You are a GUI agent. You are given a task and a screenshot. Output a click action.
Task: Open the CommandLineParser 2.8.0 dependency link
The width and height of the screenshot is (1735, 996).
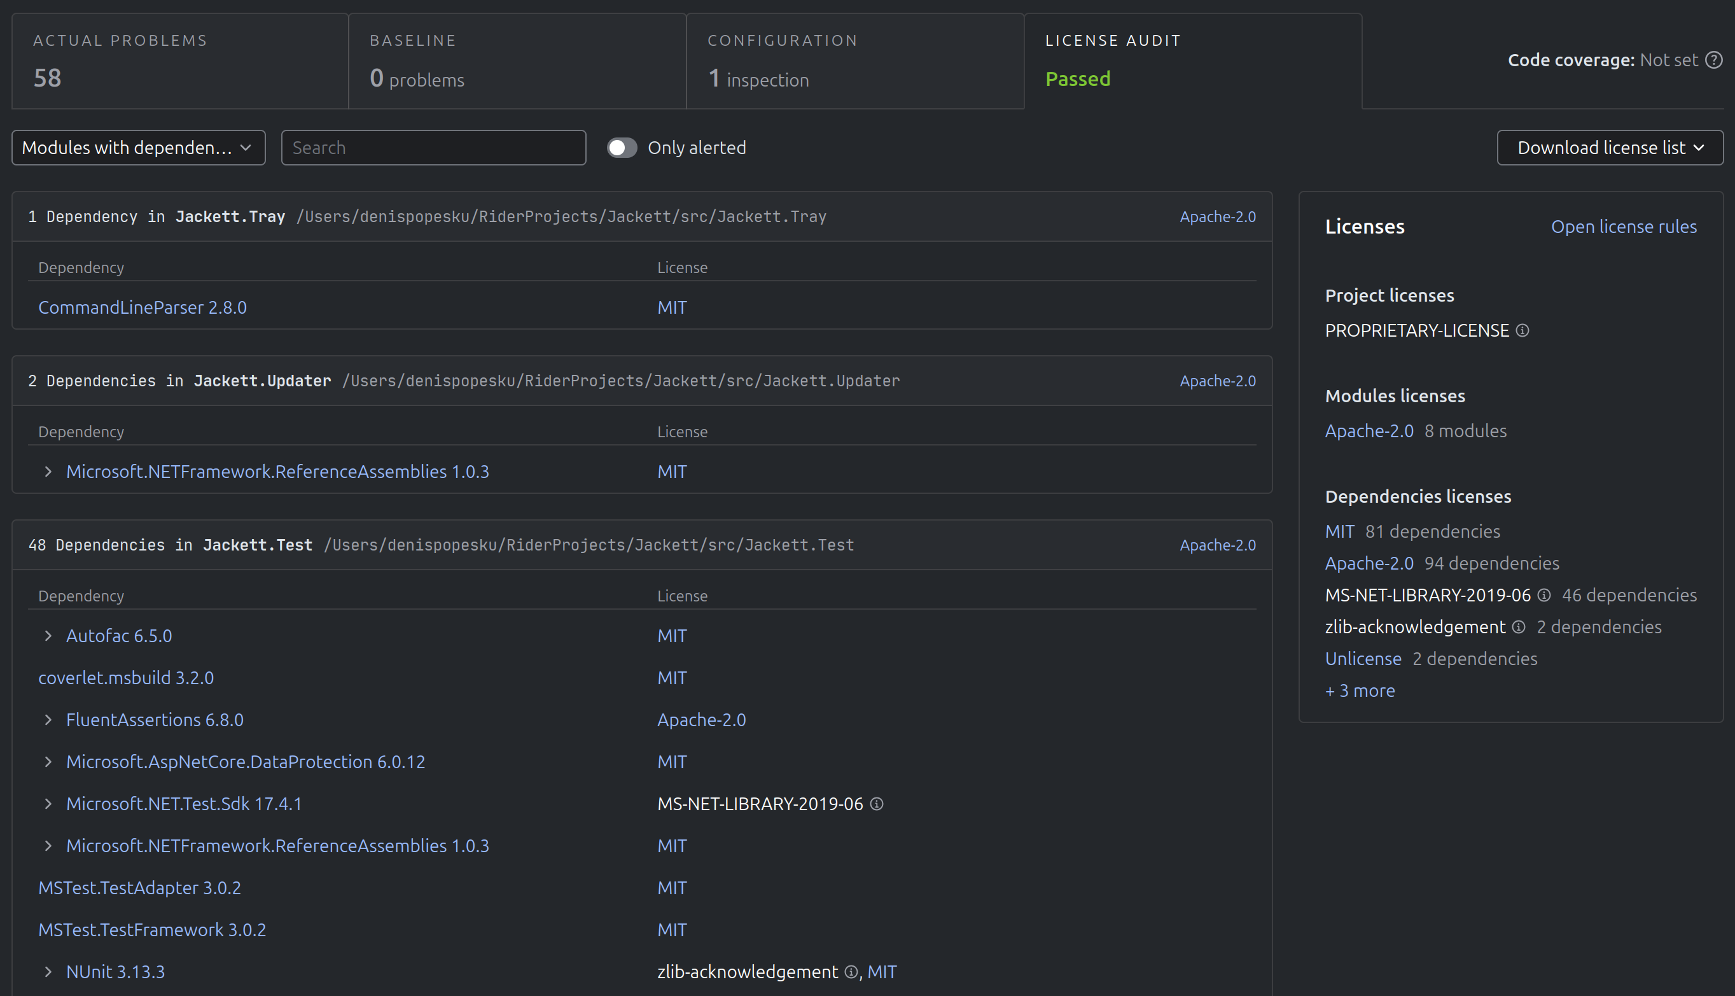[x=143, y=308]
